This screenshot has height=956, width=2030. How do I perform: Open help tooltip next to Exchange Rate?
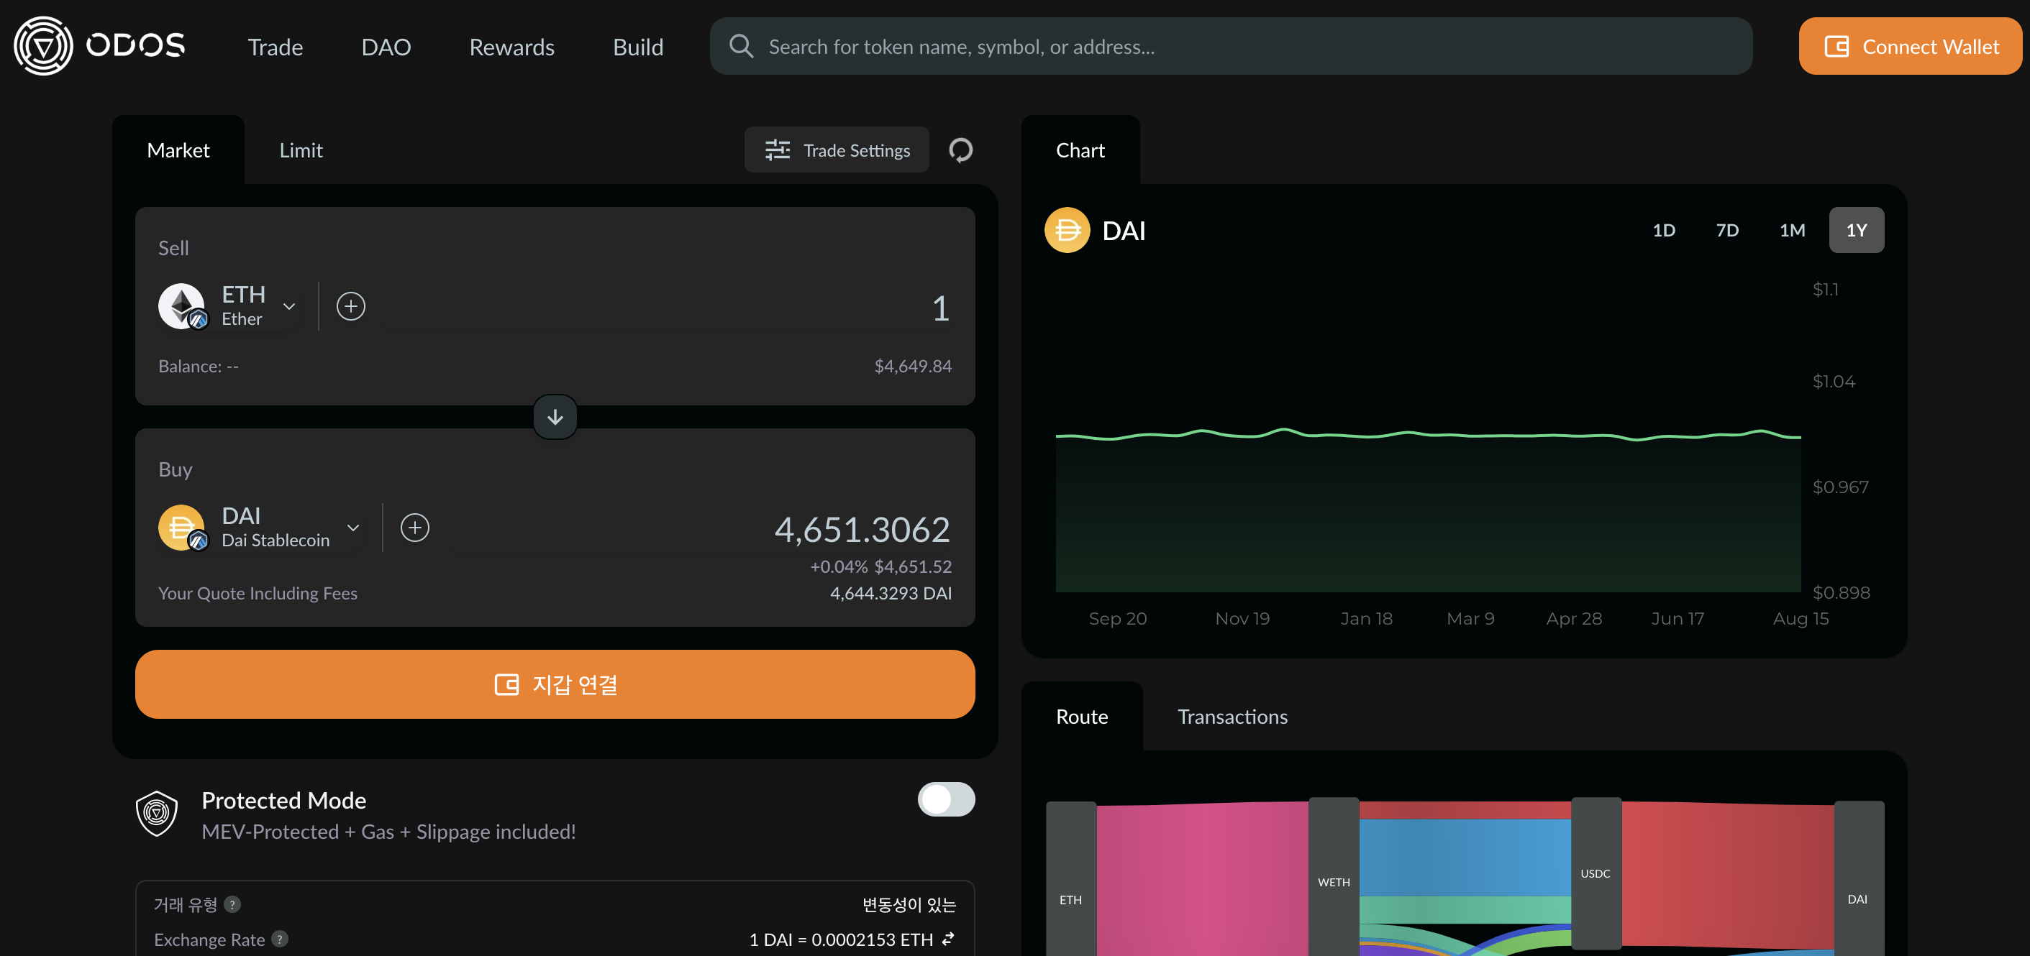(x=280, y=939)
